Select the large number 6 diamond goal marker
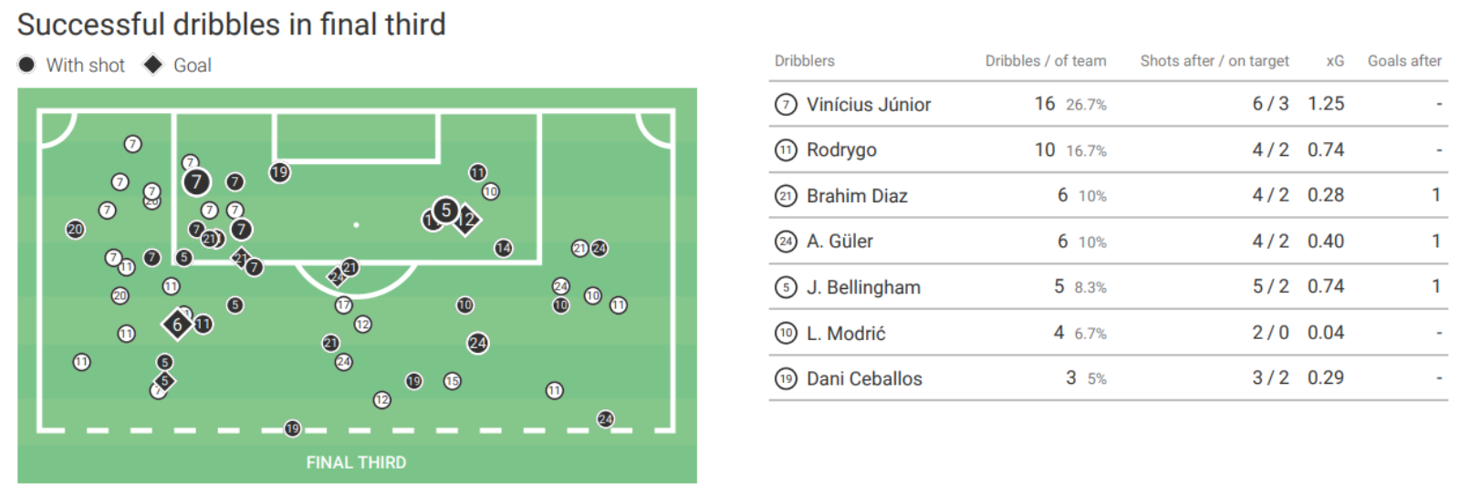This screenshot has height=495, width=1460. [177, 324]
